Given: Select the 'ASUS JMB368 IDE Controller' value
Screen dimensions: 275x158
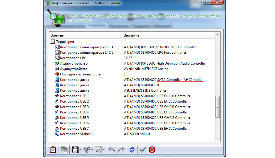Looking at the screenshot, I should [145, 91].
